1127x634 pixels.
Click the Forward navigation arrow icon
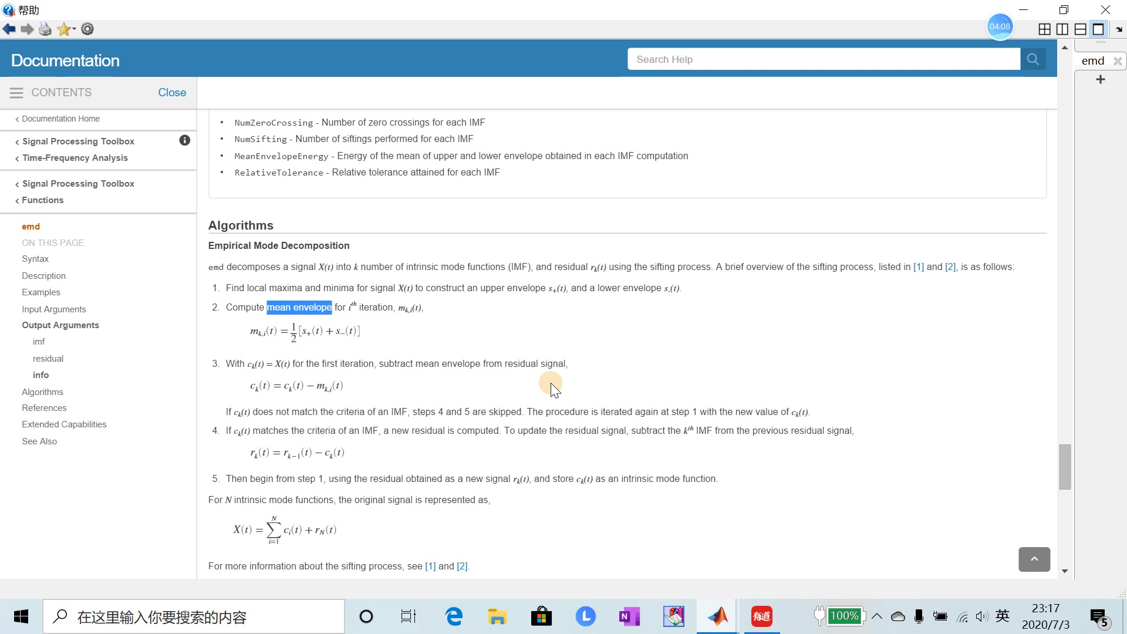point(27,29)
